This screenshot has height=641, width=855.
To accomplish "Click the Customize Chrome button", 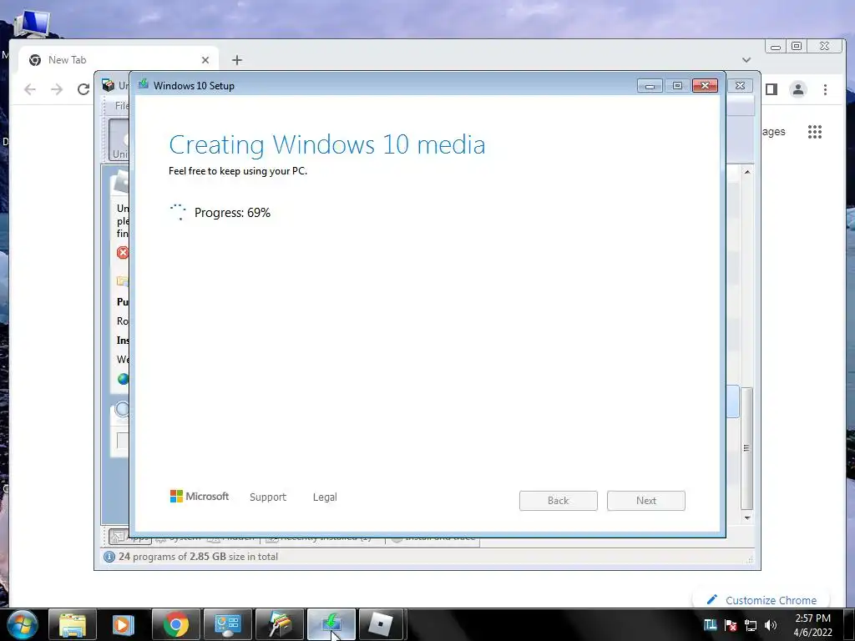I will [763, 600].
